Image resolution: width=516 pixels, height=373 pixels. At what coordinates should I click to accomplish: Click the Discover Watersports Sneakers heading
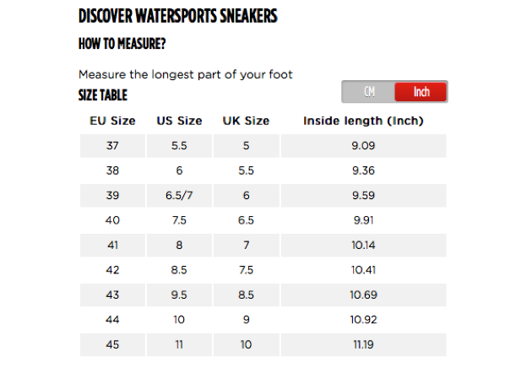(x=177, y=16)
